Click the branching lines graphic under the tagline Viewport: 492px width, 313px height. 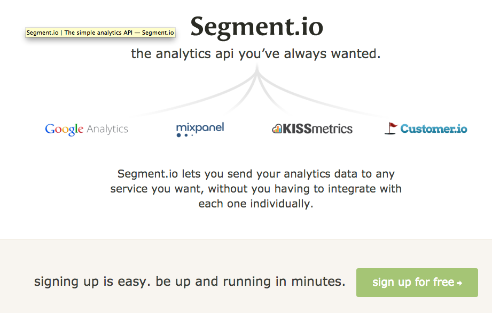[x=257, y=88]
